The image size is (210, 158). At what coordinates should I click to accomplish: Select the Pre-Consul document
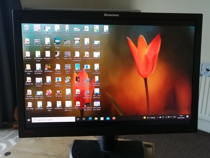(x=96, y=55)
